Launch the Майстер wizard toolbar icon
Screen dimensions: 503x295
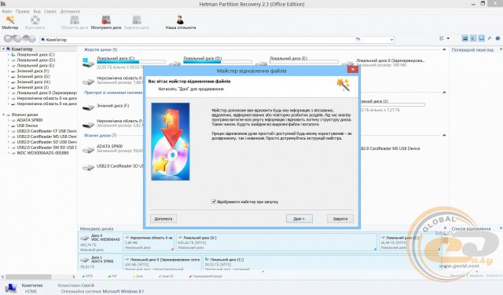pos(10,23)
